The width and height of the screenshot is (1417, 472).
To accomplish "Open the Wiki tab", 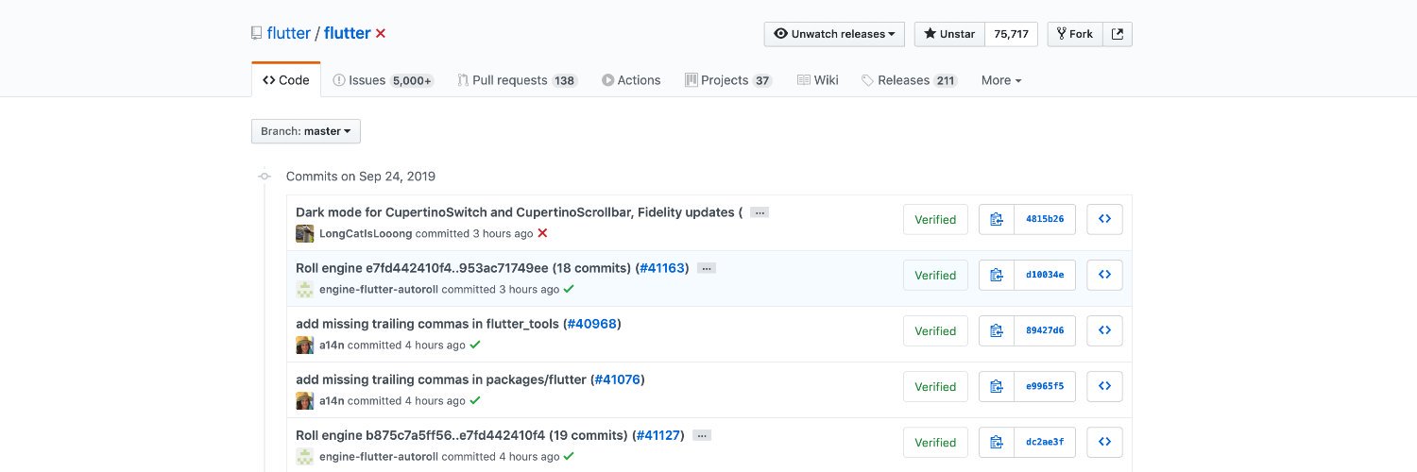I will [x=818, y=80].
